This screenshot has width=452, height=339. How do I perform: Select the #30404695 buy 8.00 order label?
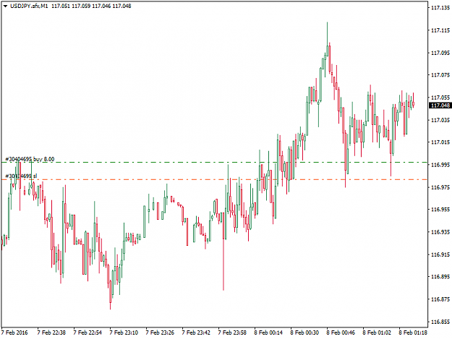click(x=30, y=159)
